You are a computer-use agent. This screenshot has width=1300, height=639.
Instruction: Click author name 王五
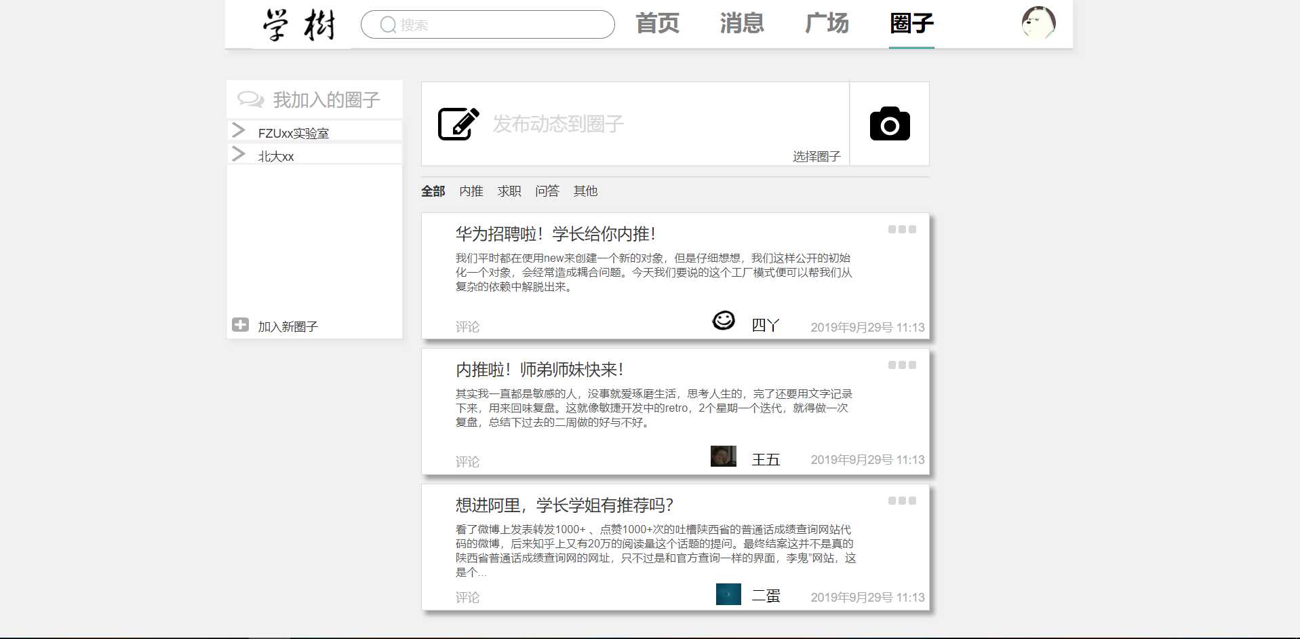point(766,460)
